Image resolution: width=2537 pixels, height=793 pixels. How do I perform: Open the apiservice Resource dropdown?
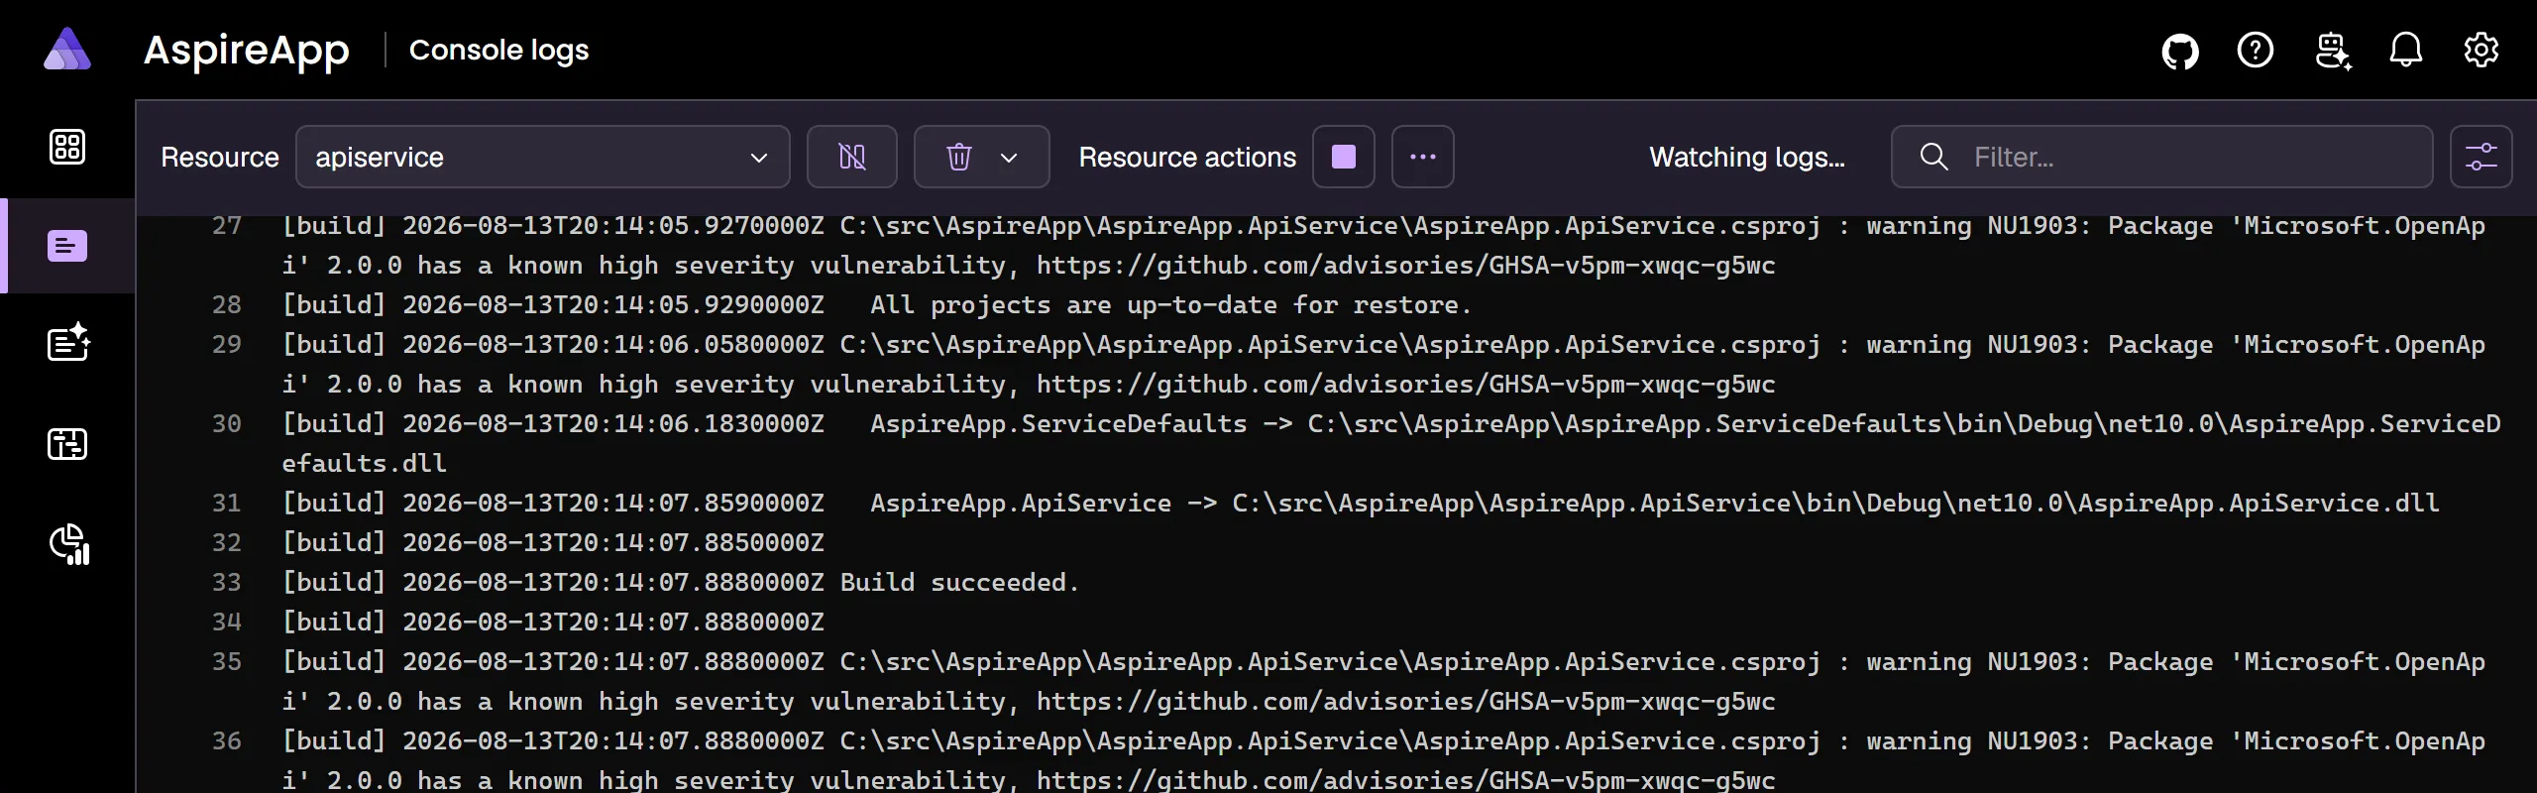pyautogui.click(x=542, y=157)
